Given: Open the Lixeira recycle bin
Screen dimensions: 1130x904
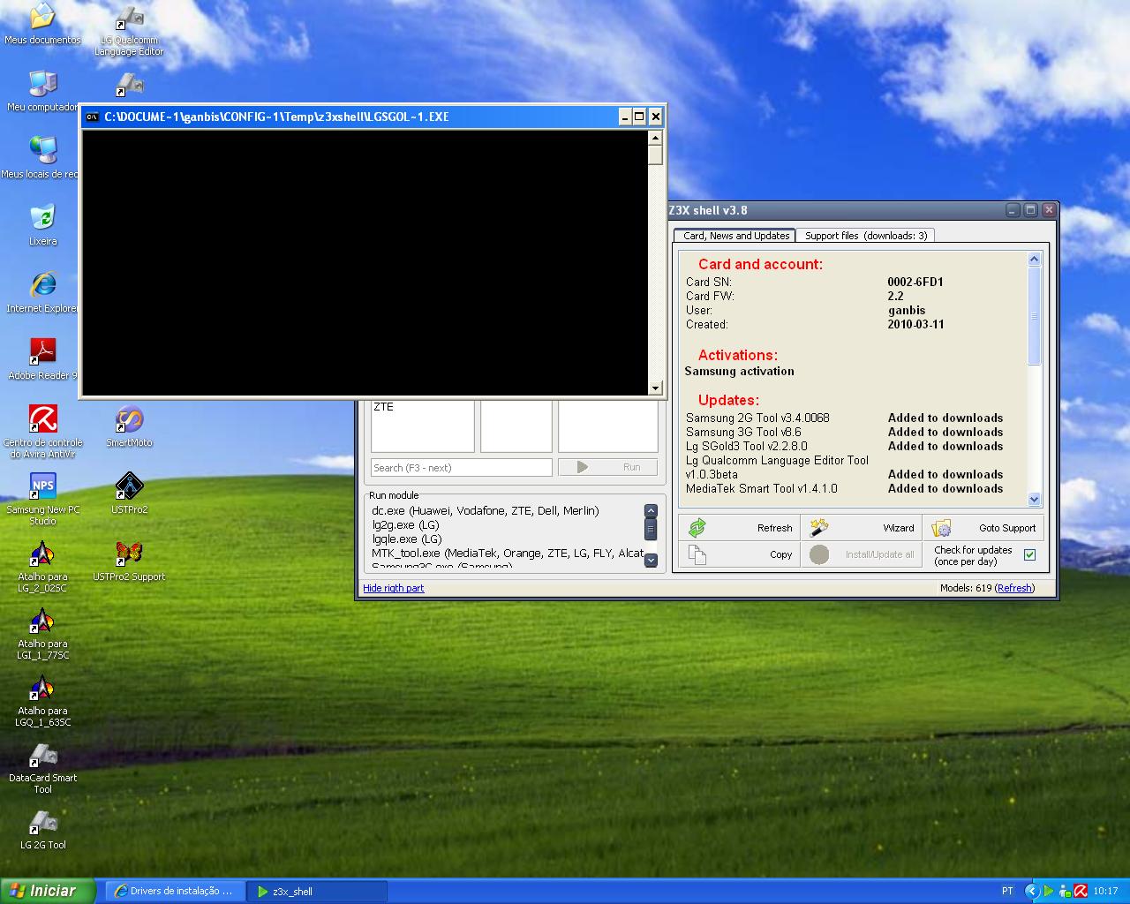Looking at the screenshot, I should (42, 224).
